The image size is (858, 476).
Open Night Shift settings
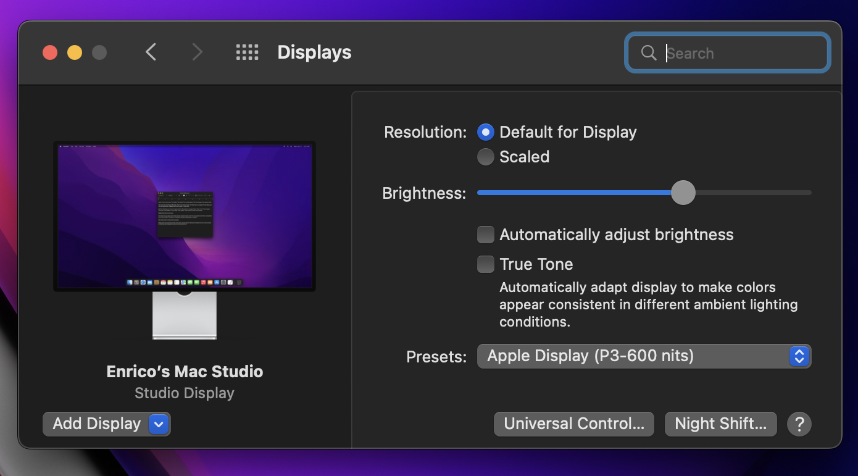tap(721, 424)
